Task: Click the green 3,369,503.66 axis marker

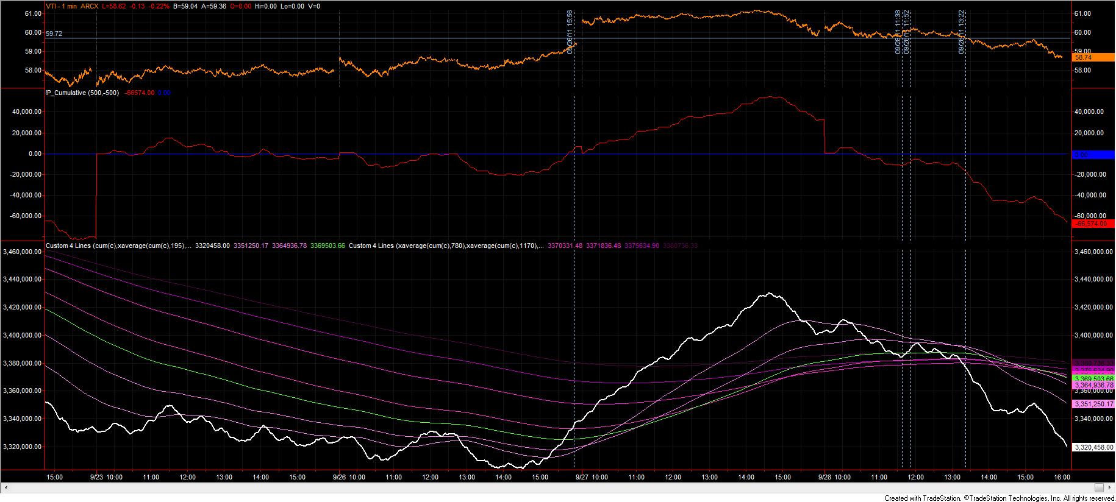Action: (x=1094, y=378)
